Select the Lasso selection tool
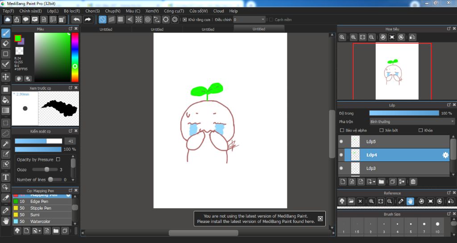This screenshot has width=457, height=243. tap(5, 134)
